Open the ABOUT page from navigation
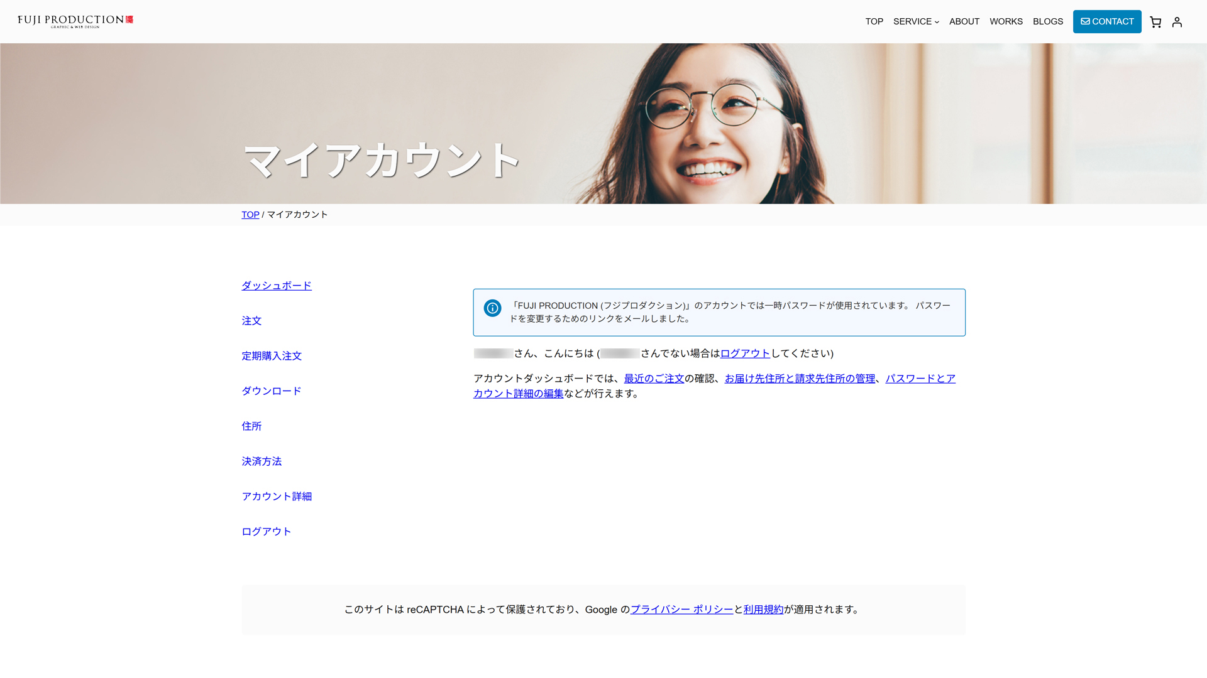 964,21
